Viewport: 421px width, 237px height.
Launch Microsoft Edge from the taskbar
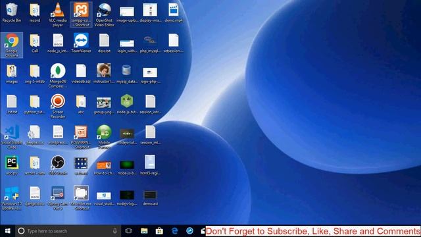point(174,231)
